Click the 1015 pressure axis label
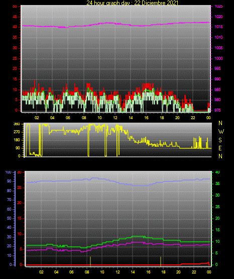234x279 pixels. coord(218,27)
